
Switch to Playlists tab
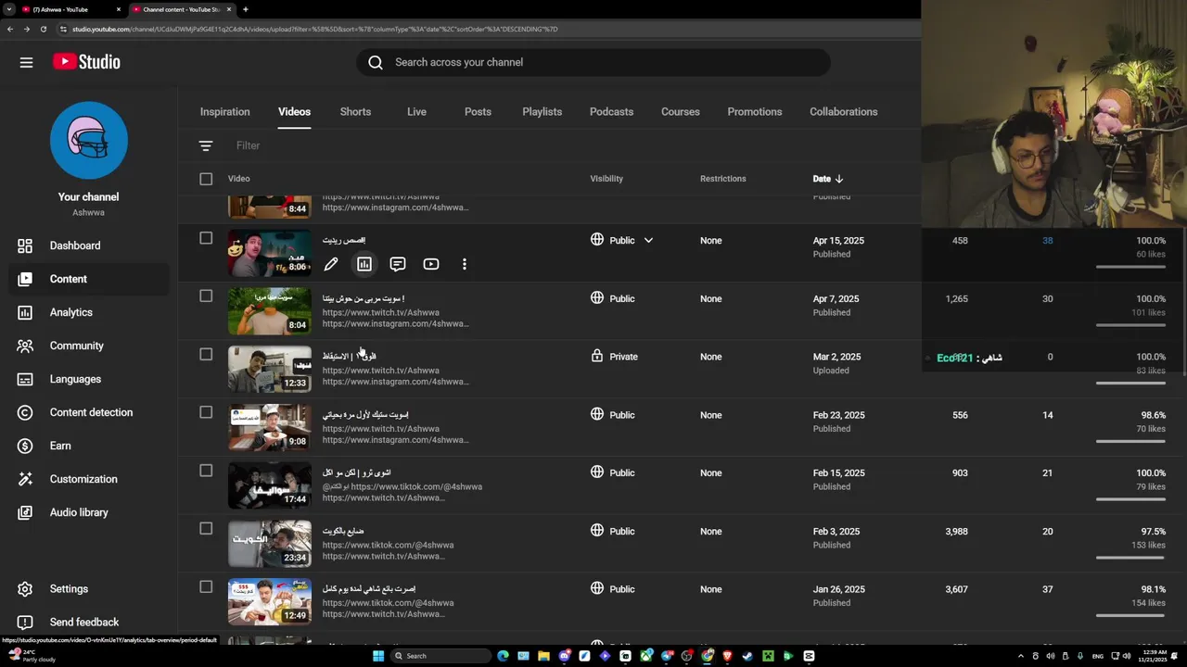click(542, 112)
